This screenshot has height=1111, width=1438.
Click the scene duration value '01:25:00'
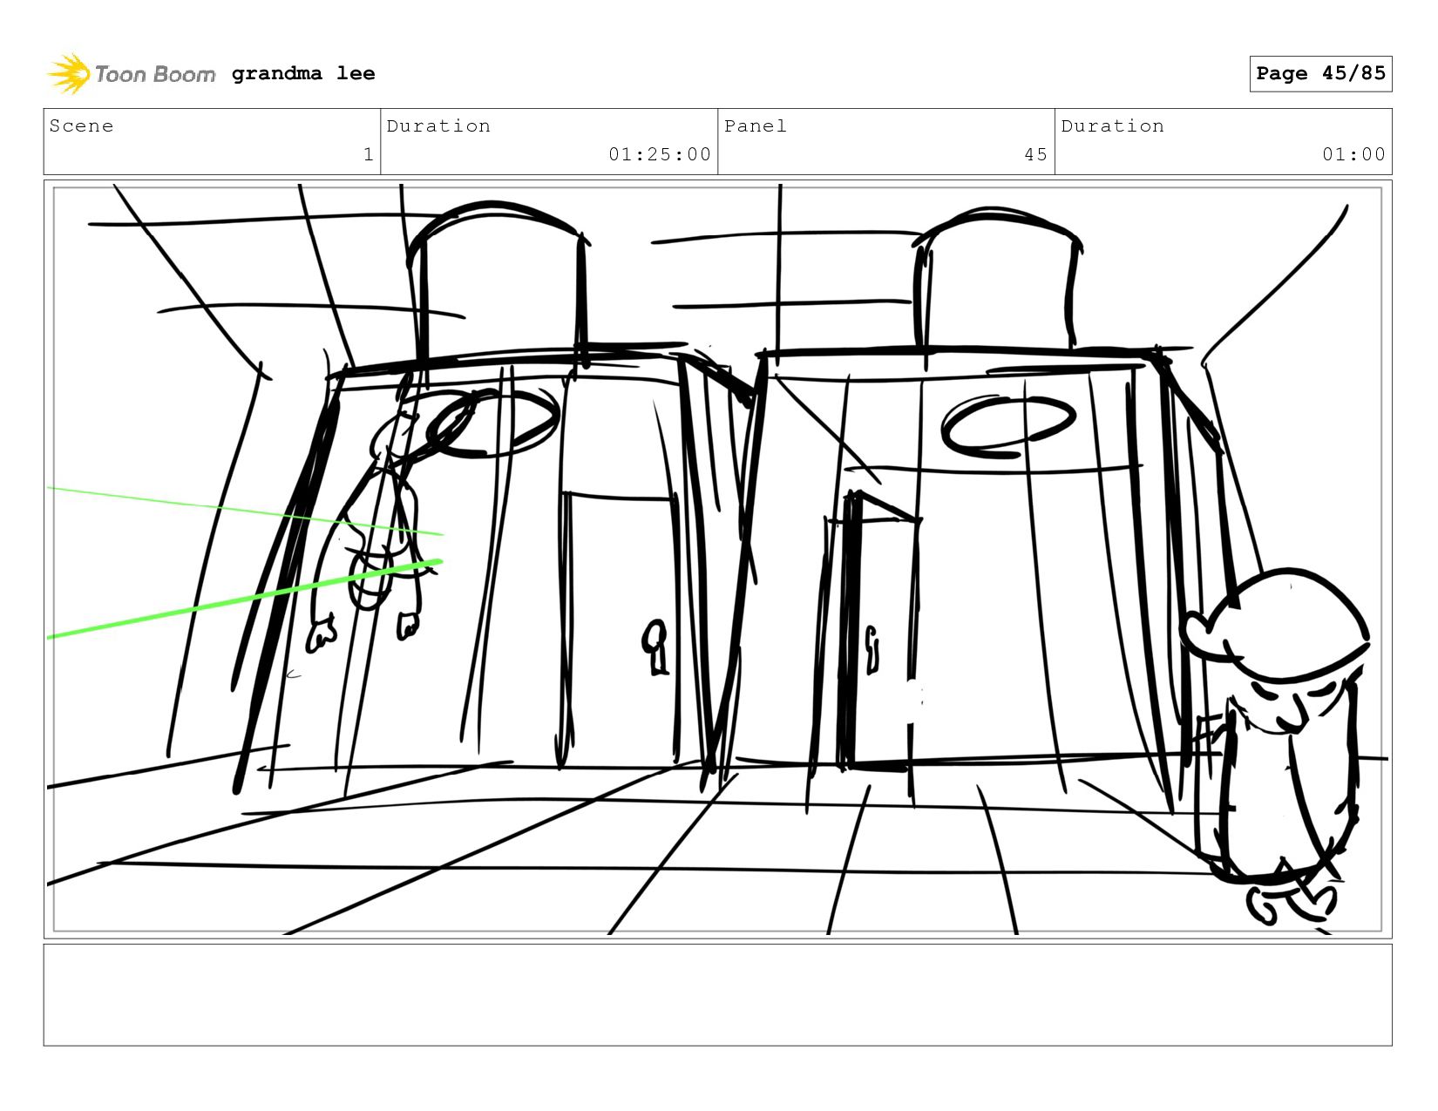point(660,154)
